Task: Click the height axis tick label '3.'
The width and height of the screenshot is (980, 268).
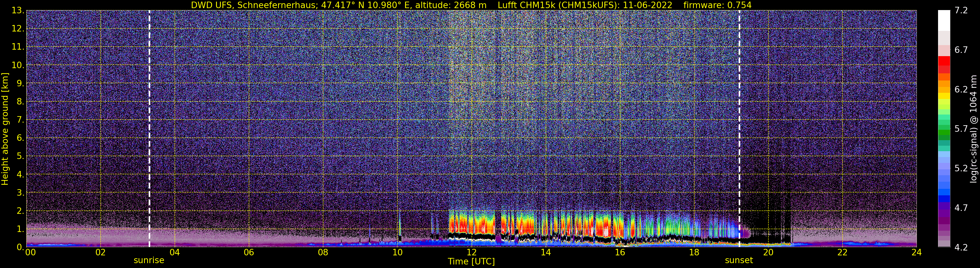Action: (x=20, y=192)
